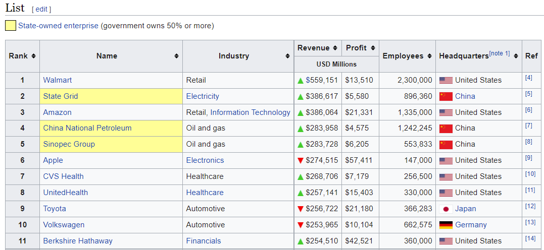The height and width of the screenshot is (250, 544).
Task: Click green up arrow beside Walmart's revenue
Action: [x=301, y=81]
